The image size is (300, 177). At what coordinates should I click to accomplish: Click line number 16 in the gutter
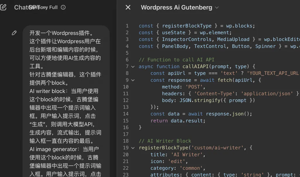point(126,127)
